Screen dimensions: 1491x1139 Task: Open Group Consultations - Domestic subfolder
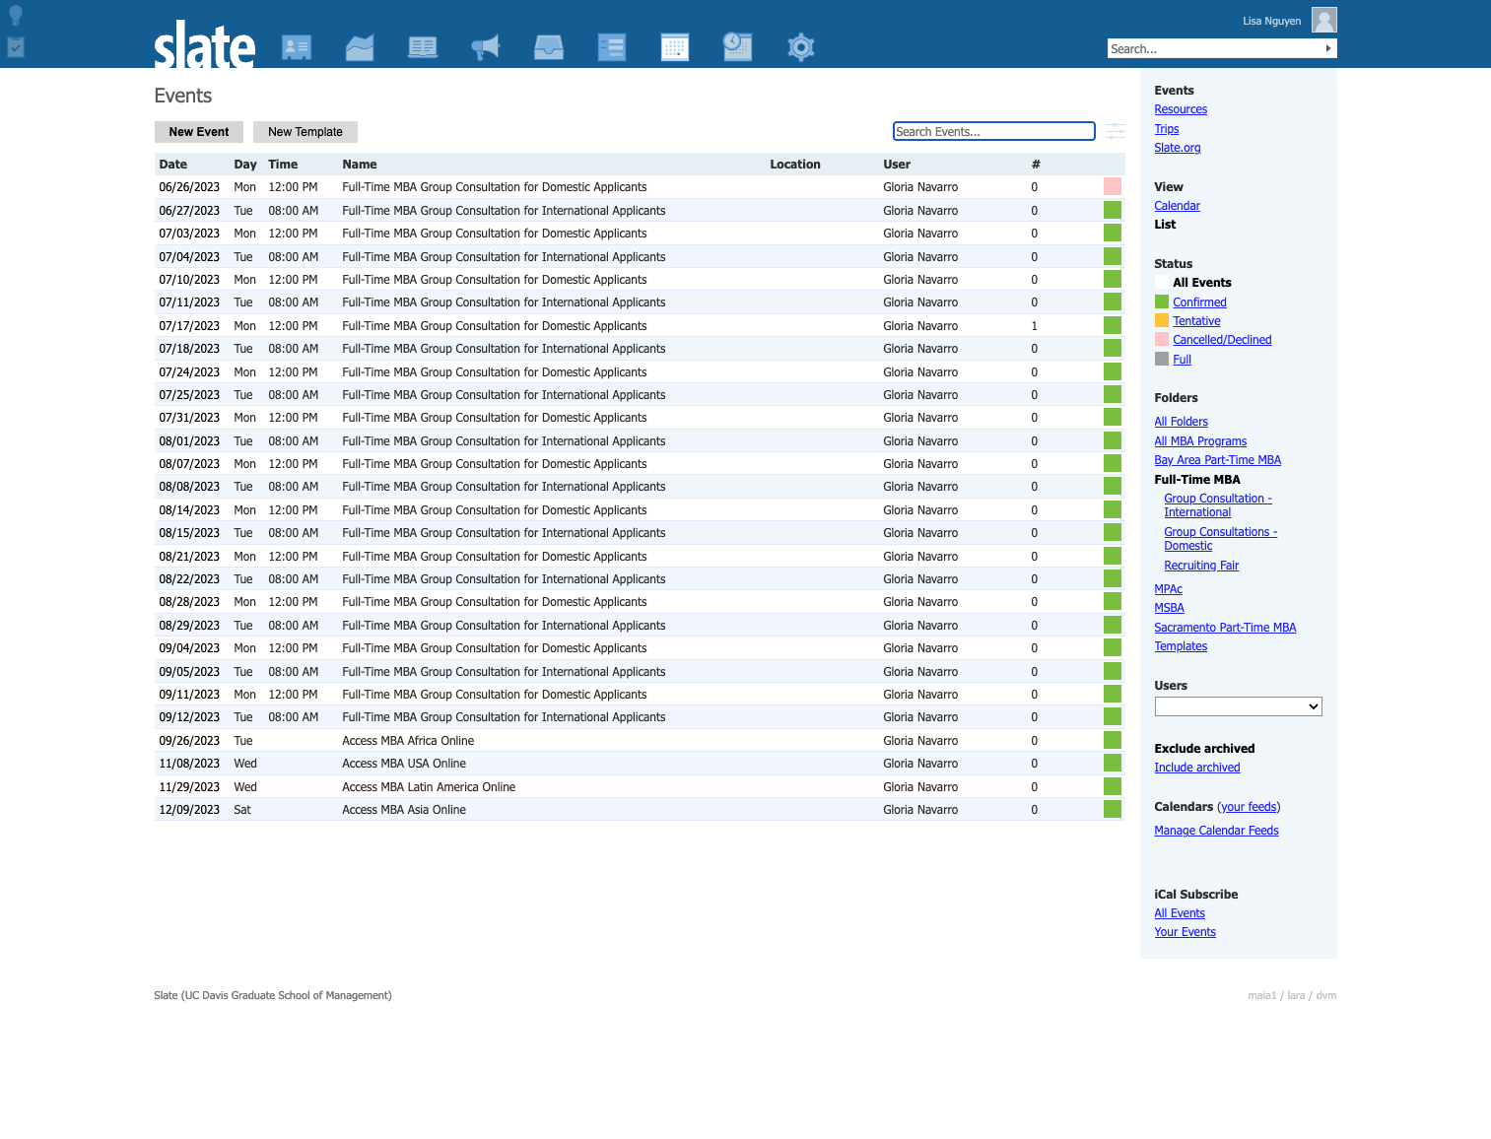[1221, 539]
